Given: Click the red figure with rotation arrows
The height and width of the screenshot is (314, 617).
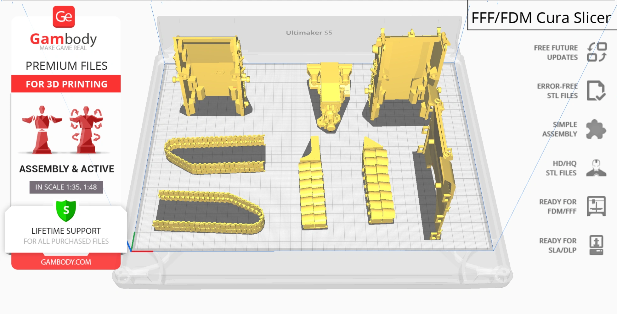Looking at the screenshot, I should 86,130.
